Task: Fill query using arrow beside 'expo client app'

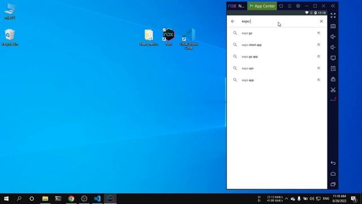Action: coord(319,45)
